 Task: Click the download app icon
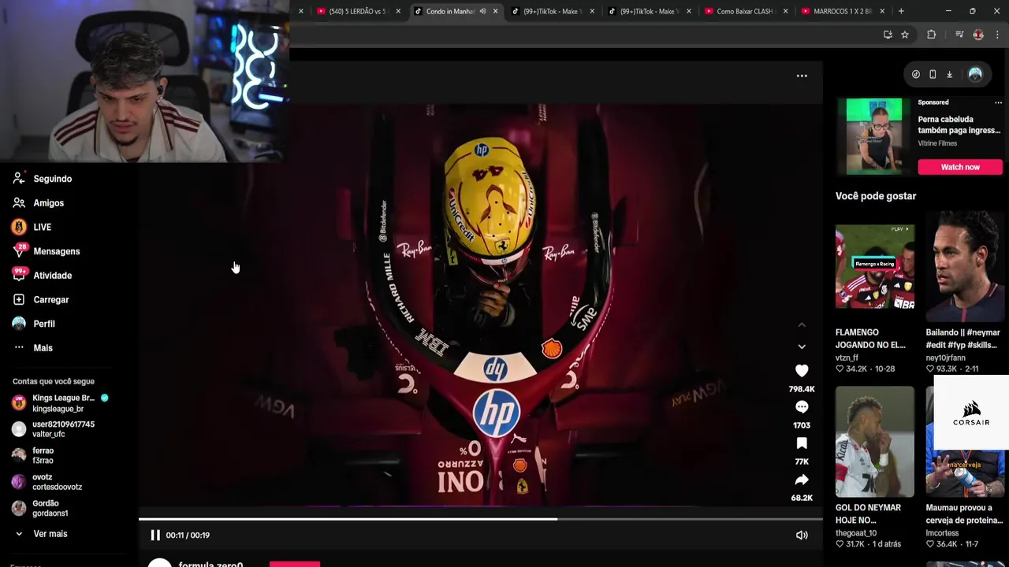pos(949,74)
